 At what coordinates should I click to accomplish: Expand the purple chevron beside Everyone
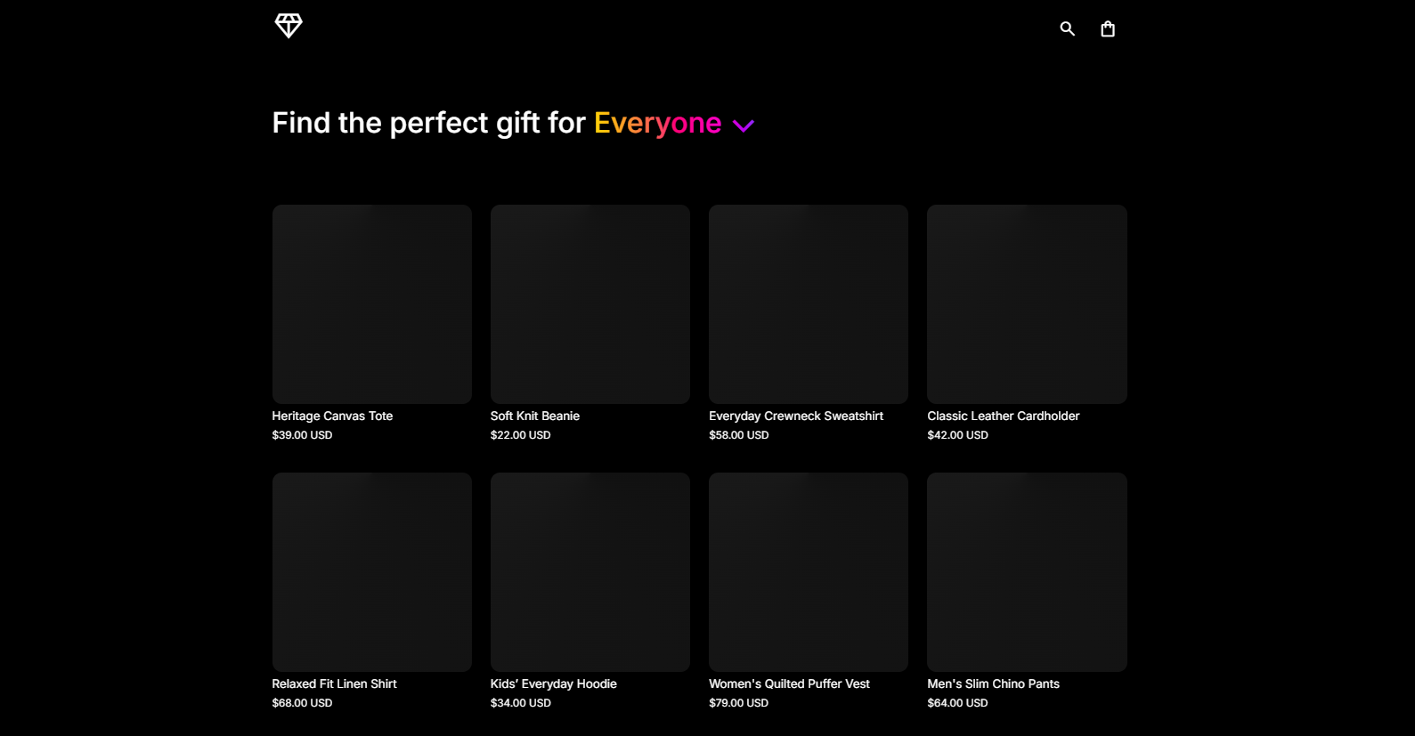coord(743,125)
